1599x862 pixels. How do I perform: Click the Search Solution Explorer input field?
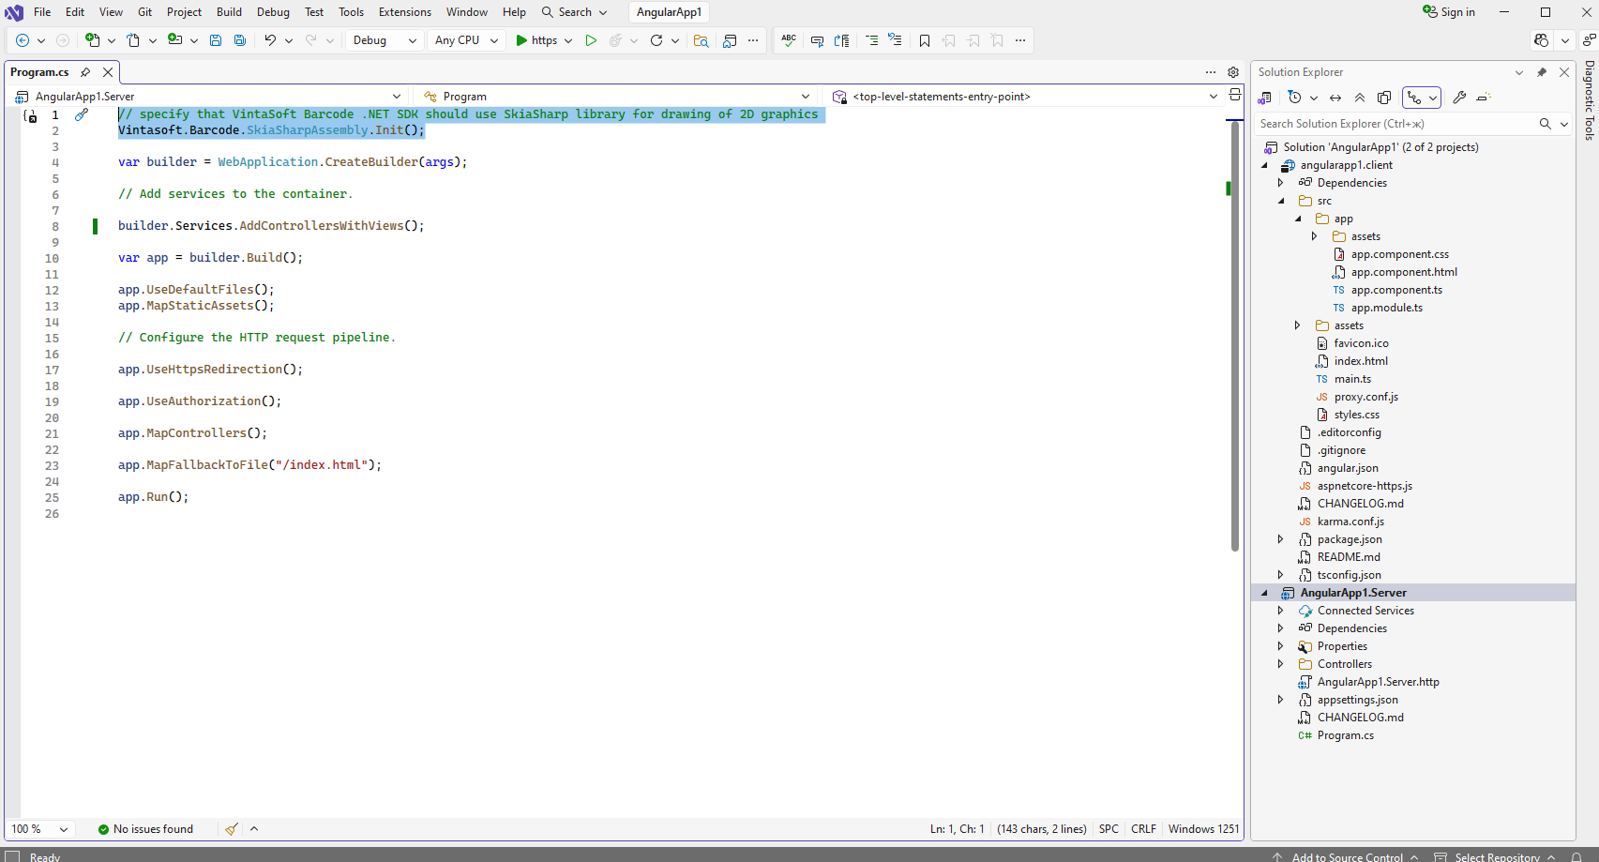pos(1395,124)
